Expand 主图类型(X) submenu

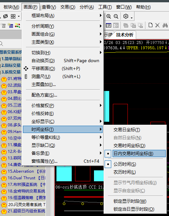point(63,42)
